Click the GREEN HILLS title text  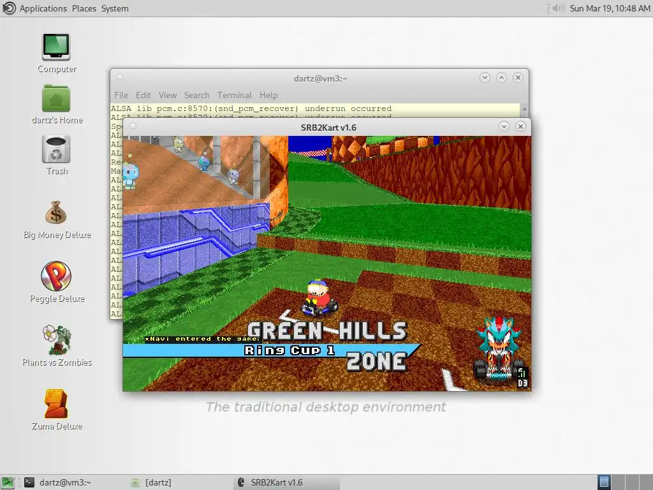[327, 331]
